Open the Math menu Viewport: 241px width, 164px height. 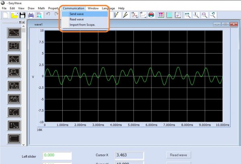click(41, 8)
